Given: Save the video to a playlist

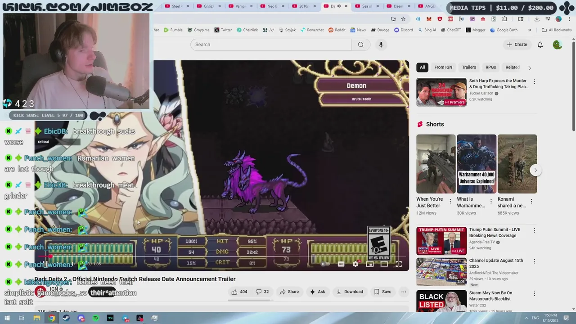Looking at the screenshot, I should click(382, 292).
